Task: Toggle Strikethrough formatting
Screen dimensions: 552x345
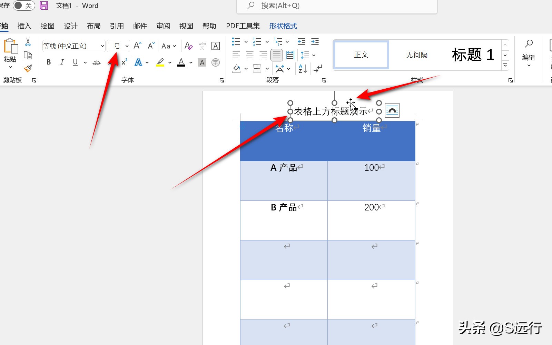Action: pos(97,62)
